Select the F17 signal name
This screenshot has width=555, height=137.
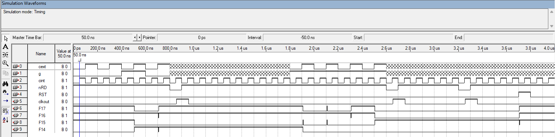(x=42, y=108)
